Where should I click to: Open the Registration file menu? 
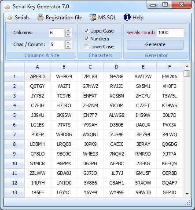tap(64, 18)
